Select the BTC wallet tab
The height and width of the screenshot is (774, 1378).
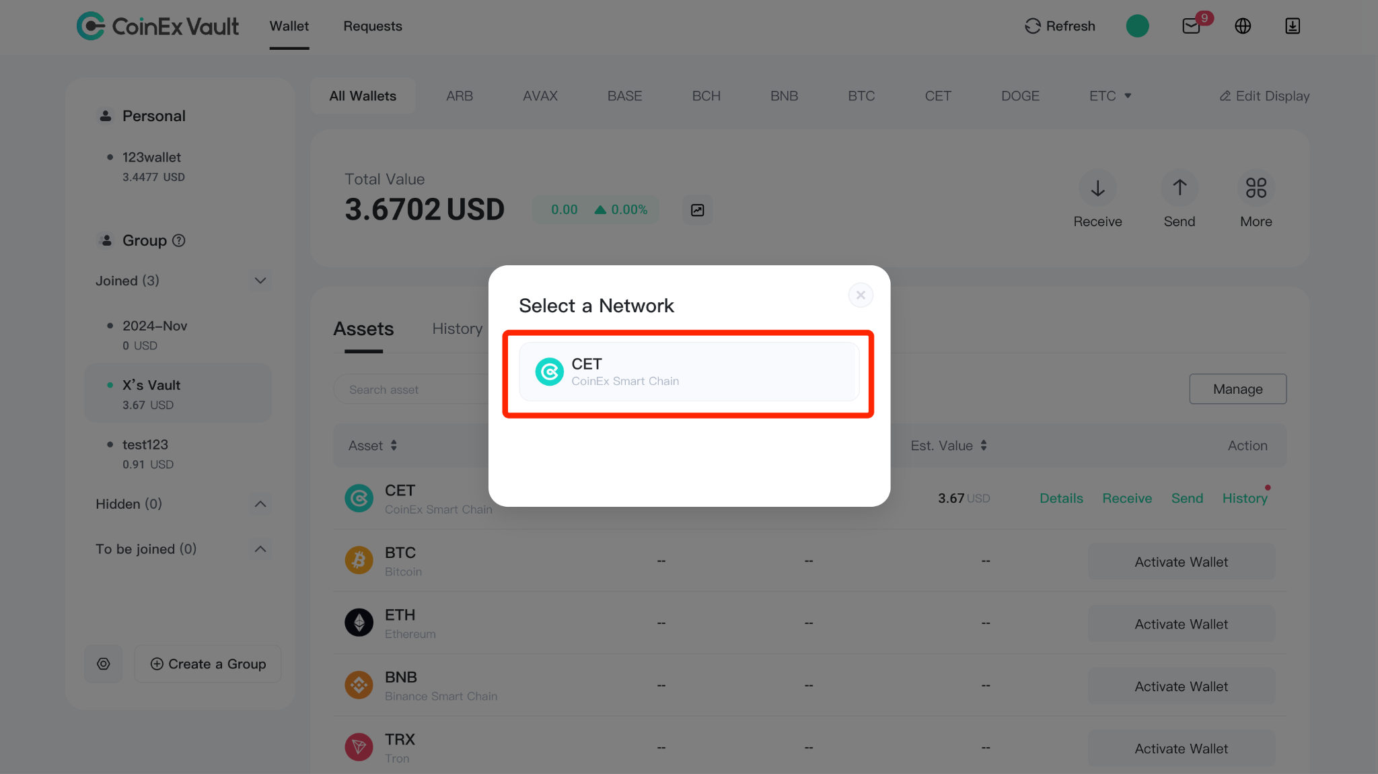[x=861, y=96]
